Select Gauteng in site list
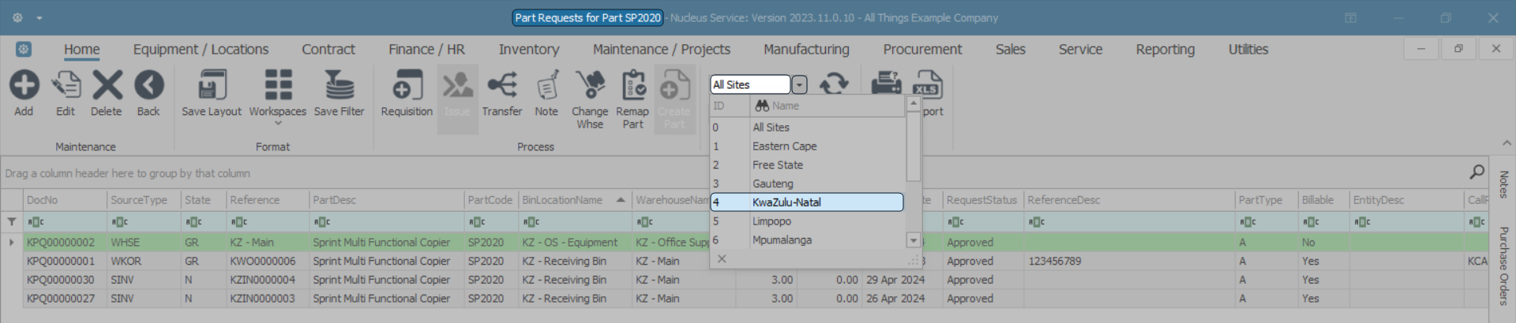 (807, 184)
